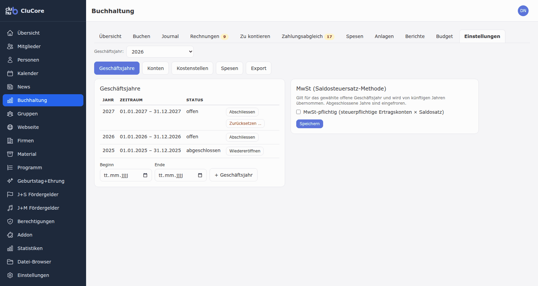Click the Addon puzzle piece icon

pos(10,235)
